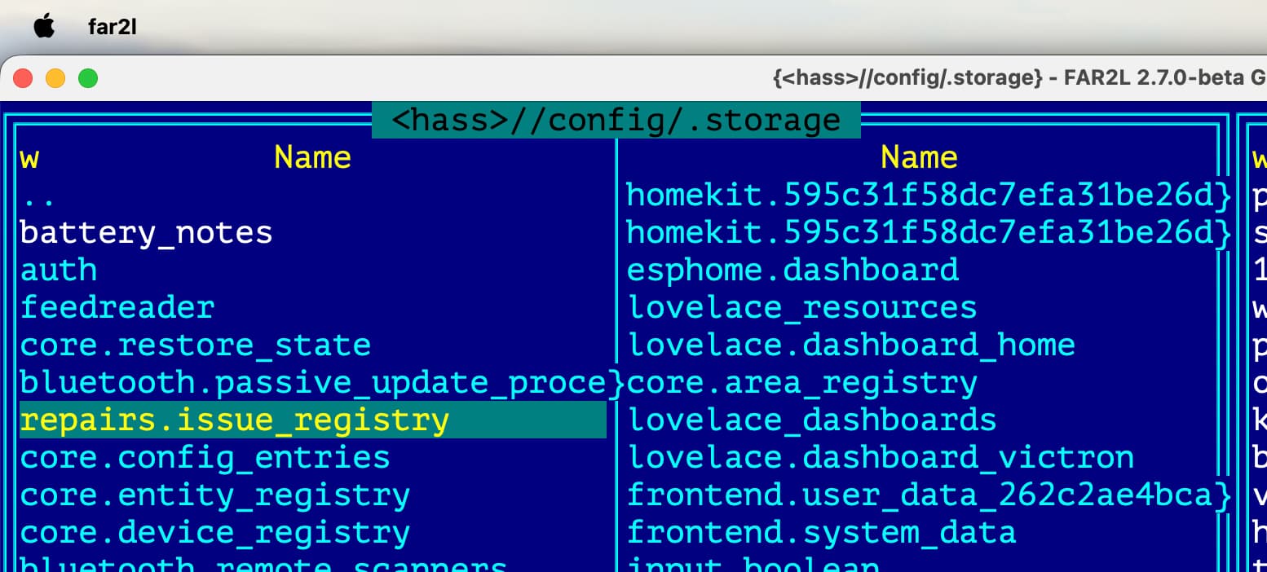The image size is (1267, 572).
Task: Select the lovelace.dashboard_victron file
Action: (x=881, y=457)
